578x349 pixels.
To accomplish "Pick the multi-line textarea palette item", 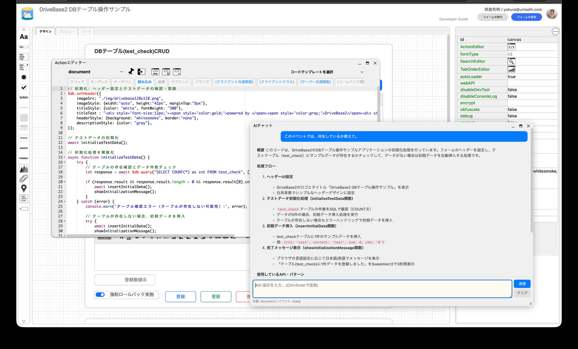I will (24, 56).
